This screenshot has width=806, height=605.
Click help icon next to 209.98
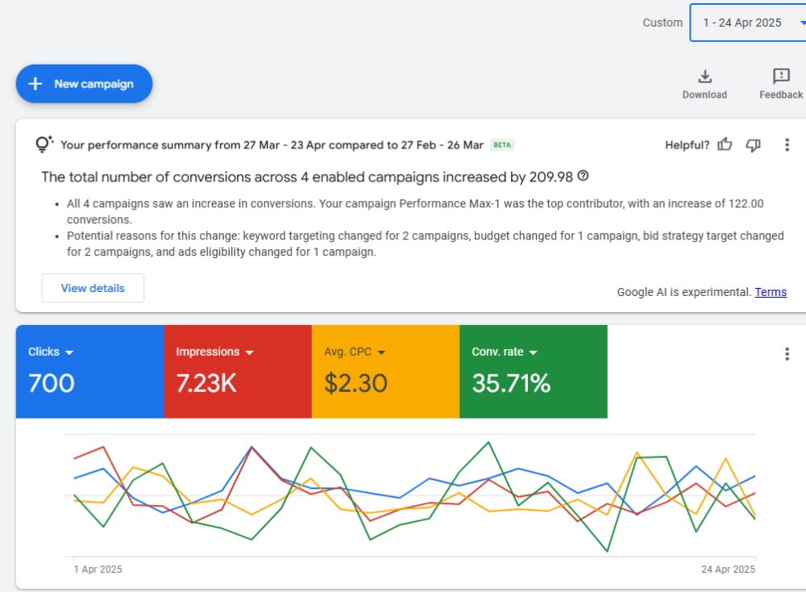(x=583, y=176)
